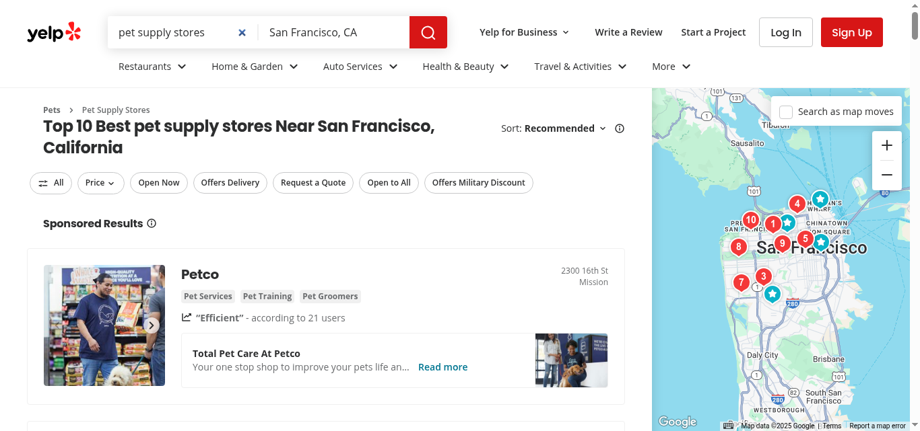
Task: Click teal star pin below pin 3
Action: [x=773, y=294]
